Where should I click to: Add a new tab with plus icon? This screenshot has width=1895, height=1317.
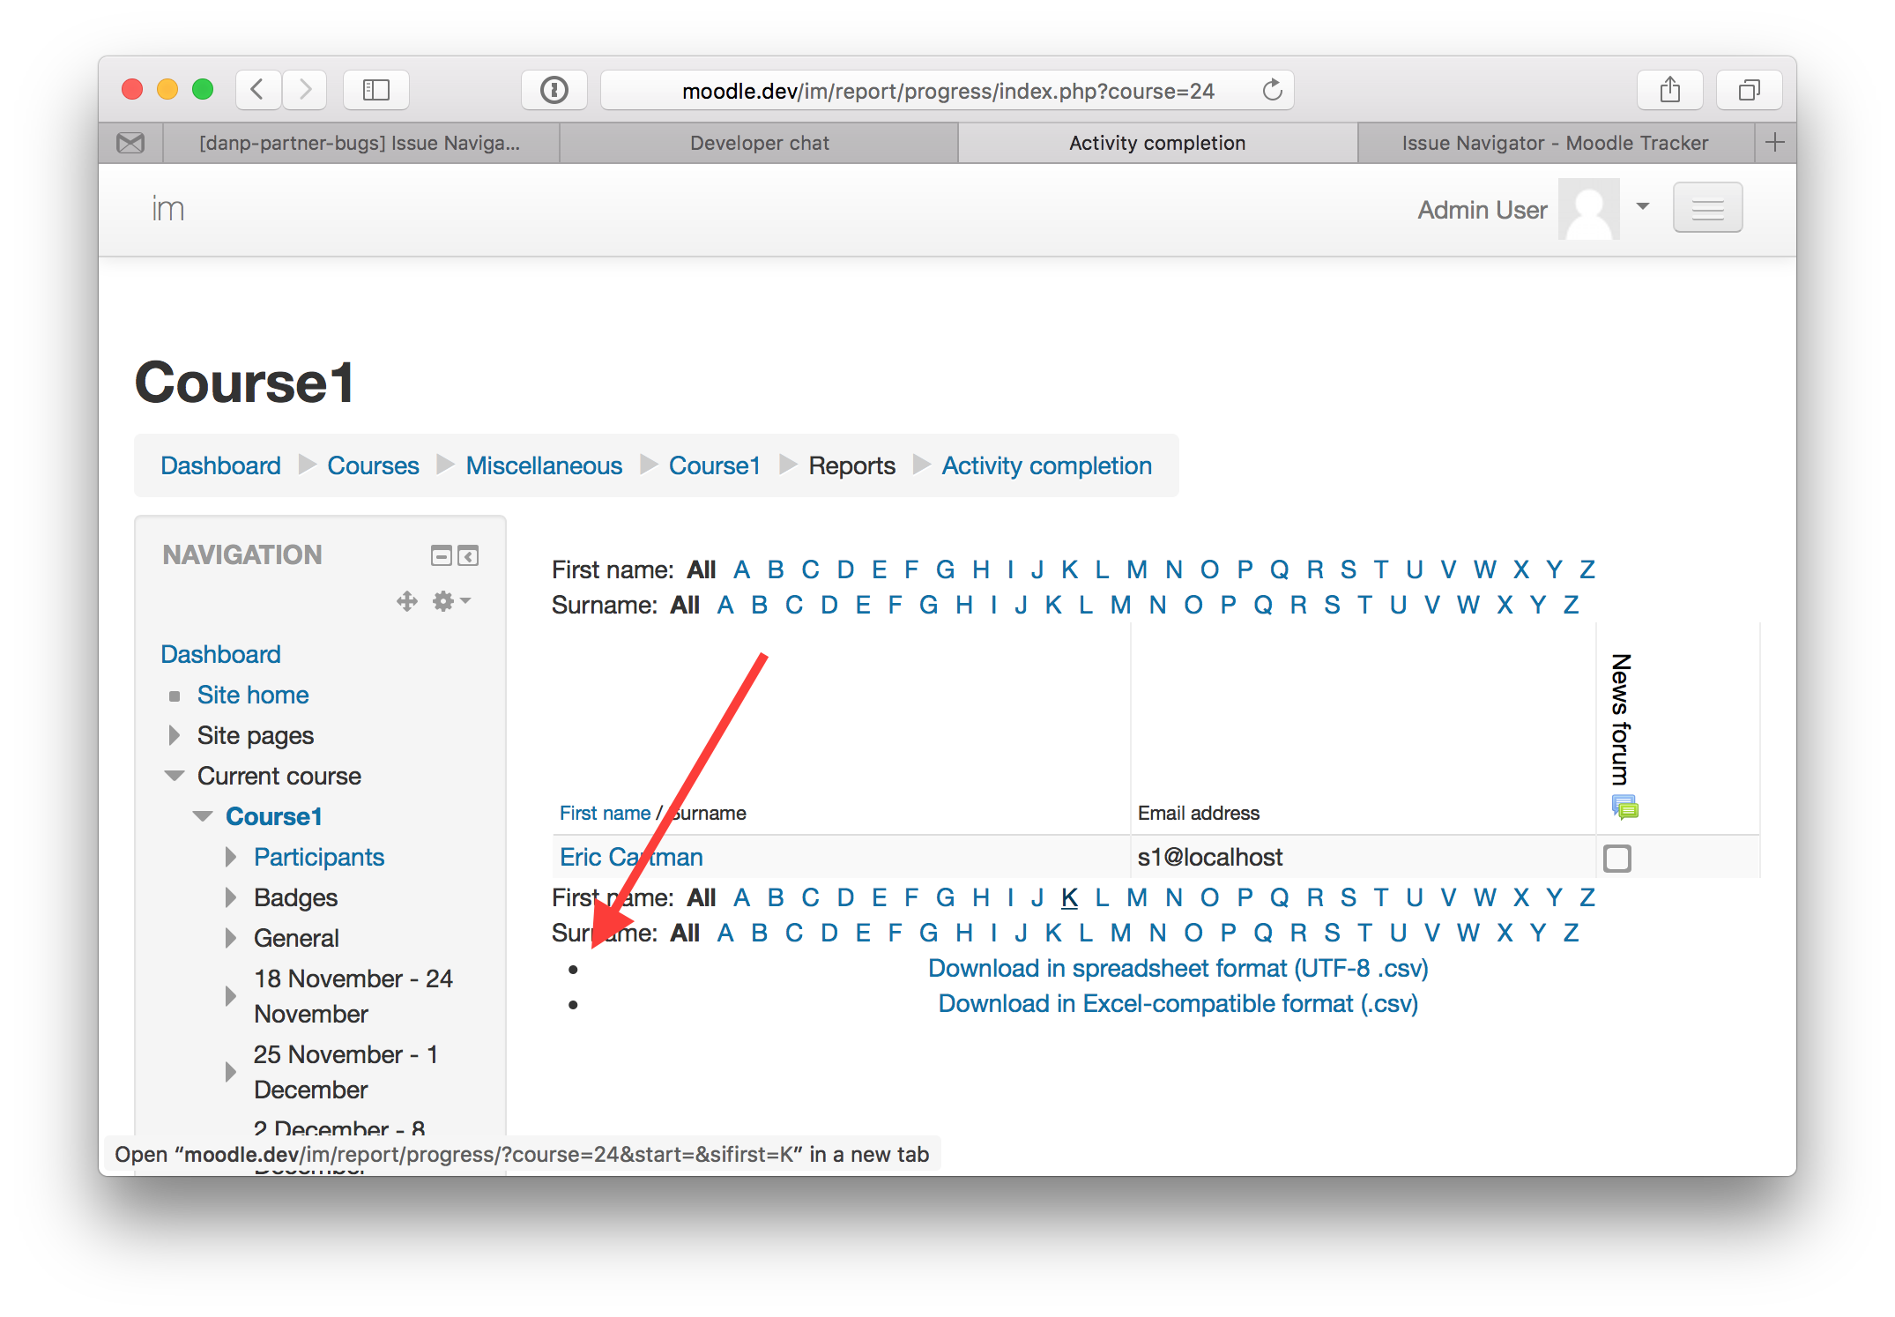[1775, 143]
